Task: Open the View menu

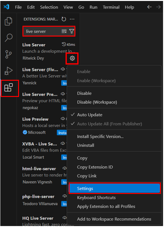Action: 68,7
